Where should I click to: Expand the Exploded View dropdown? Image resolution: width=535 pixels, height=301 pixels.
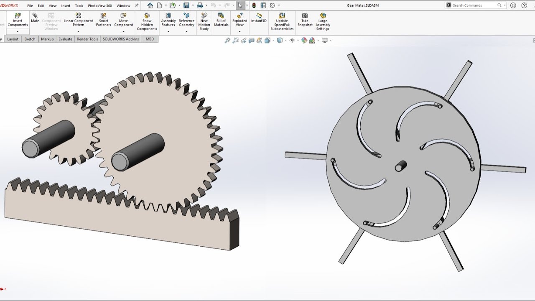click(239, 31)
